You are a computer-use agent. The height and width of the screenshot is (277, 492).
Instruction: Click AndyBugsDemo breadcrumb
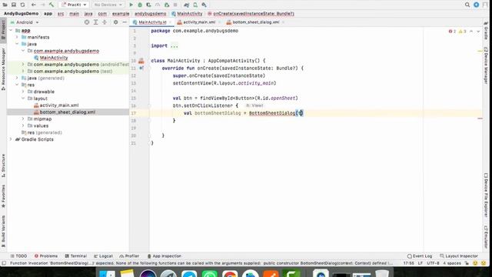coord(21,14)
